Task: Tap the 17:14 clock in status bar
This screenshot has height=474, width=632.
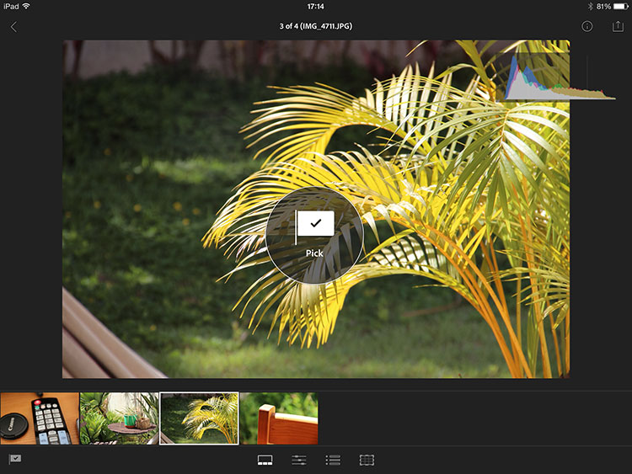Action: pyautogui.click(x=315, y=6)
